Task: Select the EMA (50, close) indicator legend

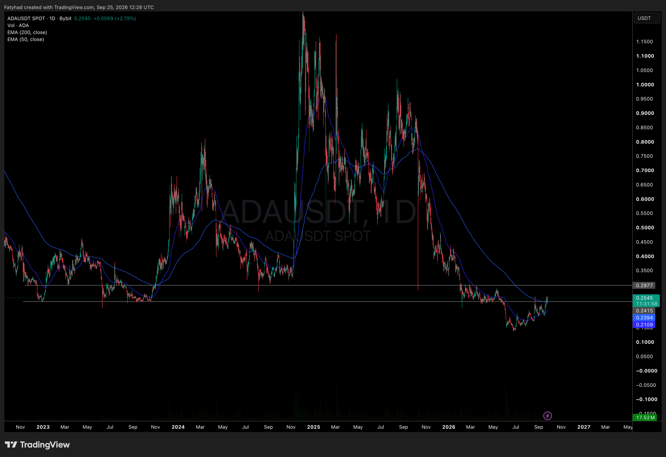Action: (x=26, y=39)
